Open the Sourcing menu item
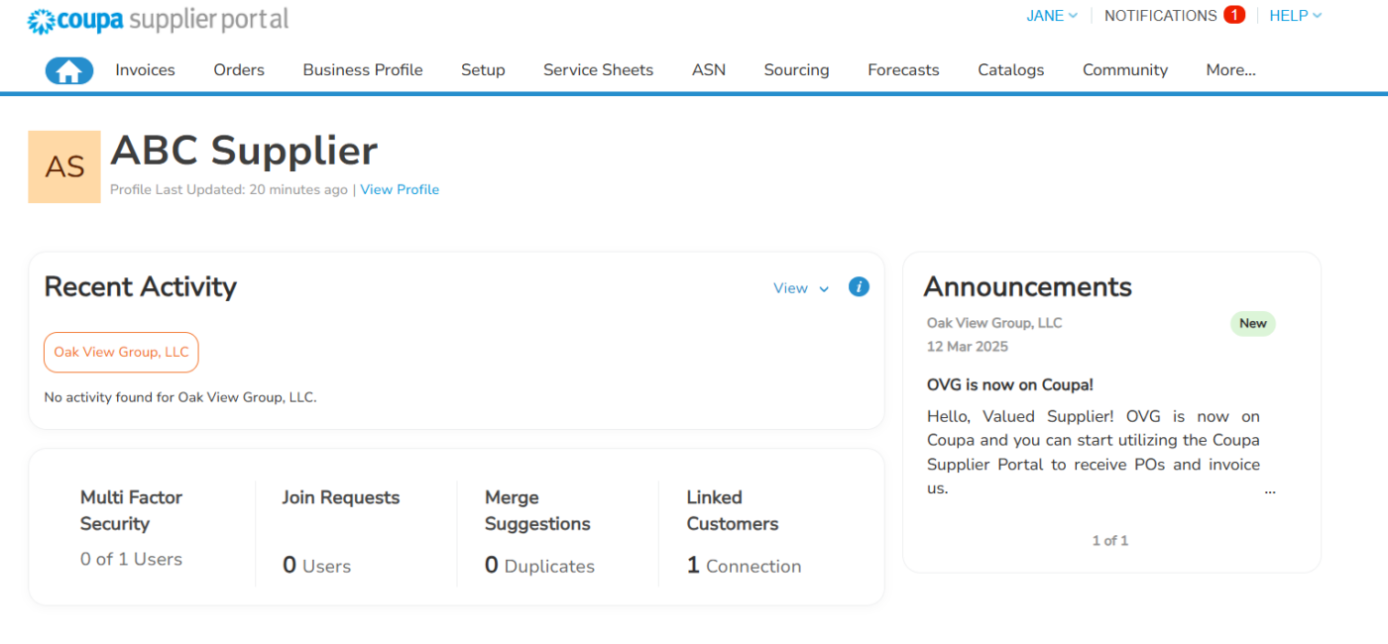 click(796, 69)
